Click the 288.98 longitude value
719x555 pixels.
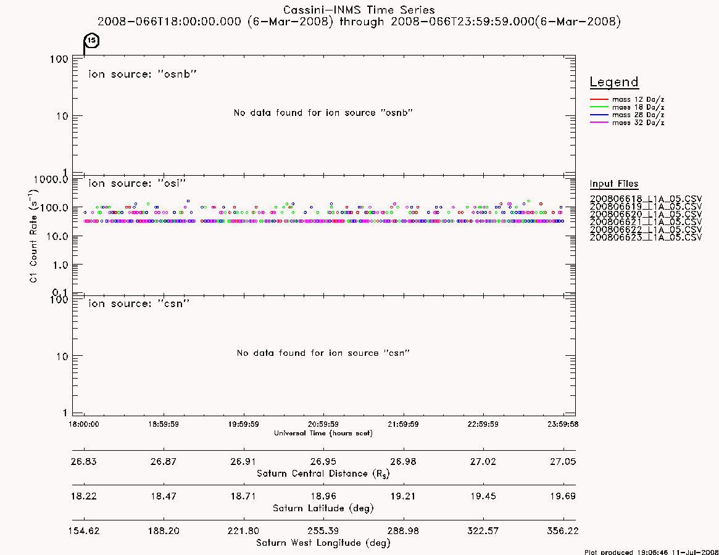tap(403, 531)
